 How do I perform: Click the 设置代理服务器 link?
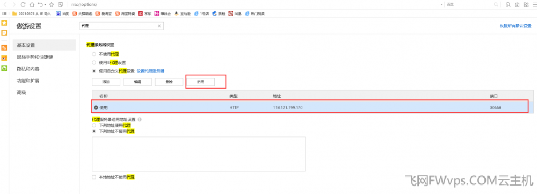click(150, 71)
